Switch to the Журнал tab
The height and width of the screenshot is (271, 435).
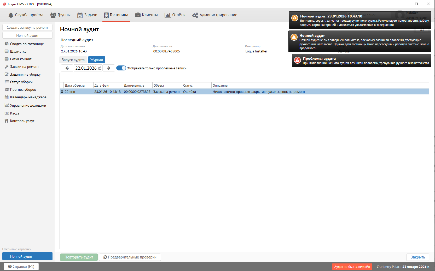(x=97, y=60)
